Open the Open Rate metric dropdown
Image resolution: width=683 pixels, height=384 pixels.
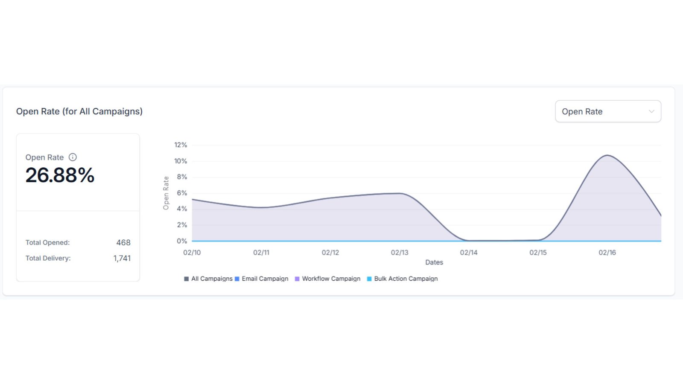pyautogui.click(x=607, y=111)
